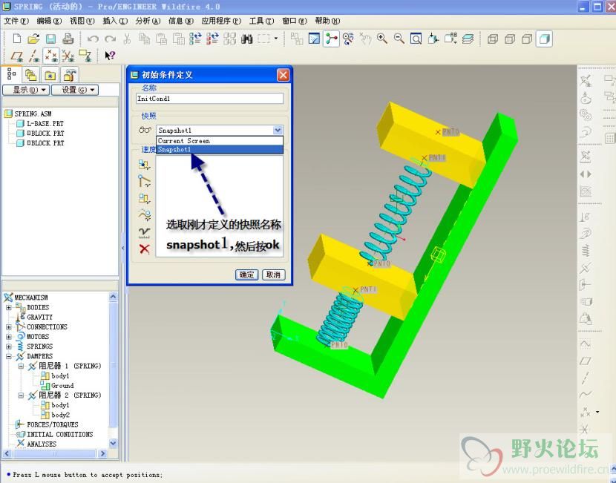Viewport: 616px width, 483px height.
Task: Click the wave-shaped fourth velocity condition icon
Action: pyautogui.click(x=145, y=215)
